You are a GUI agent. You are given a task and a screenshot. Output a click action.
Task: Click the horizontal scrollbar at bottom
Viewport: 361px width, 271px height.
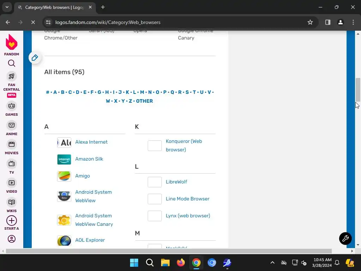pos(169,251)
